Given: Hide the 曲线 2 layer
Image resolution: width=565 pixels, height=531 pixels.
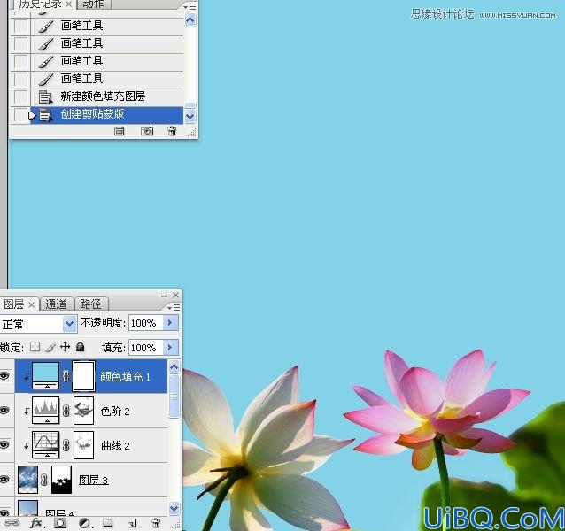Looking at the screenshot, I should [4, 445].
